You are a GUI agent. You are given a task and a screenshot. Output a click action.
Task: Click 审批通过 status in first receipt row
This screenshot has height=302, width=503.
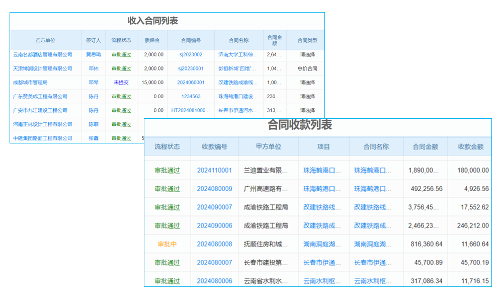[167, 170]
